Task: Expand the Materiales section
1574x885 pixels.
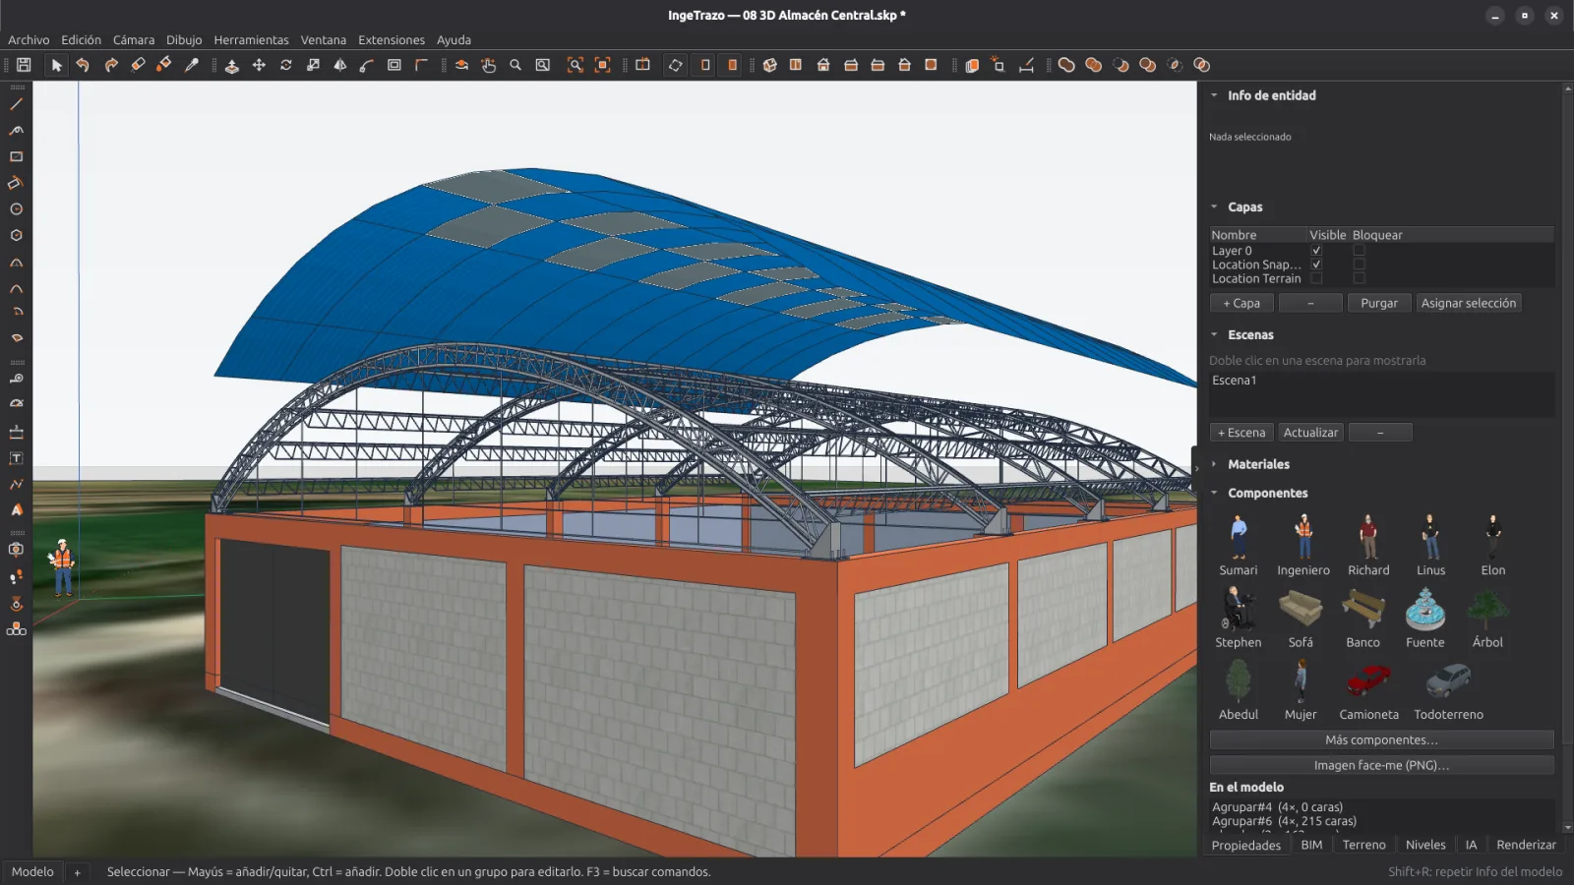Action: 1214,464
